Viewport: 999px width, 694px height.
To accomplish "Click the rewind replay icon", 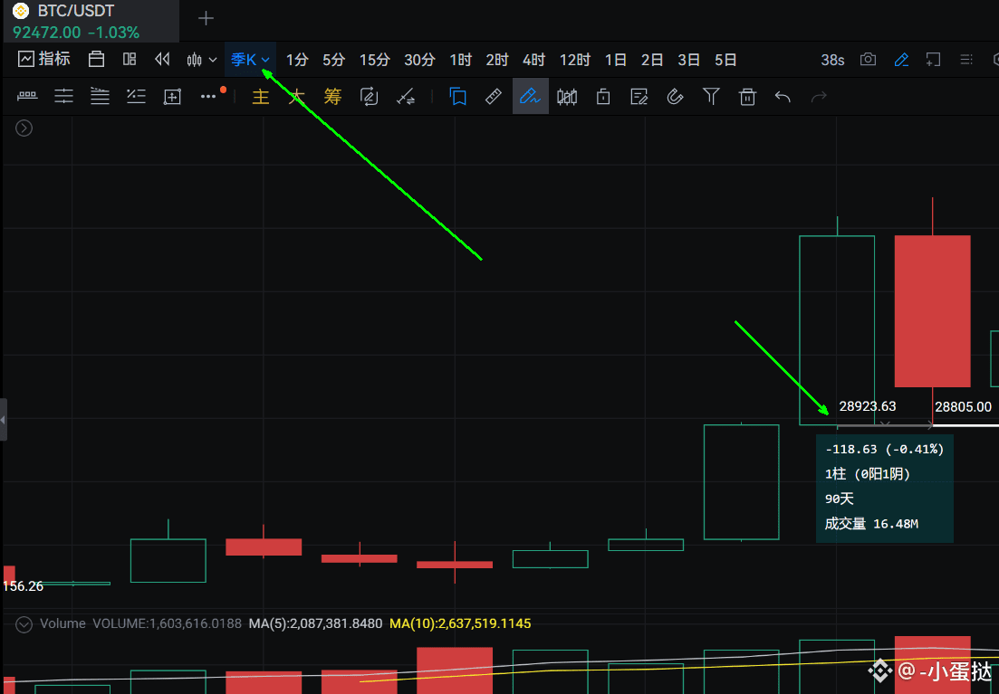I will click(x=162, y=59).
